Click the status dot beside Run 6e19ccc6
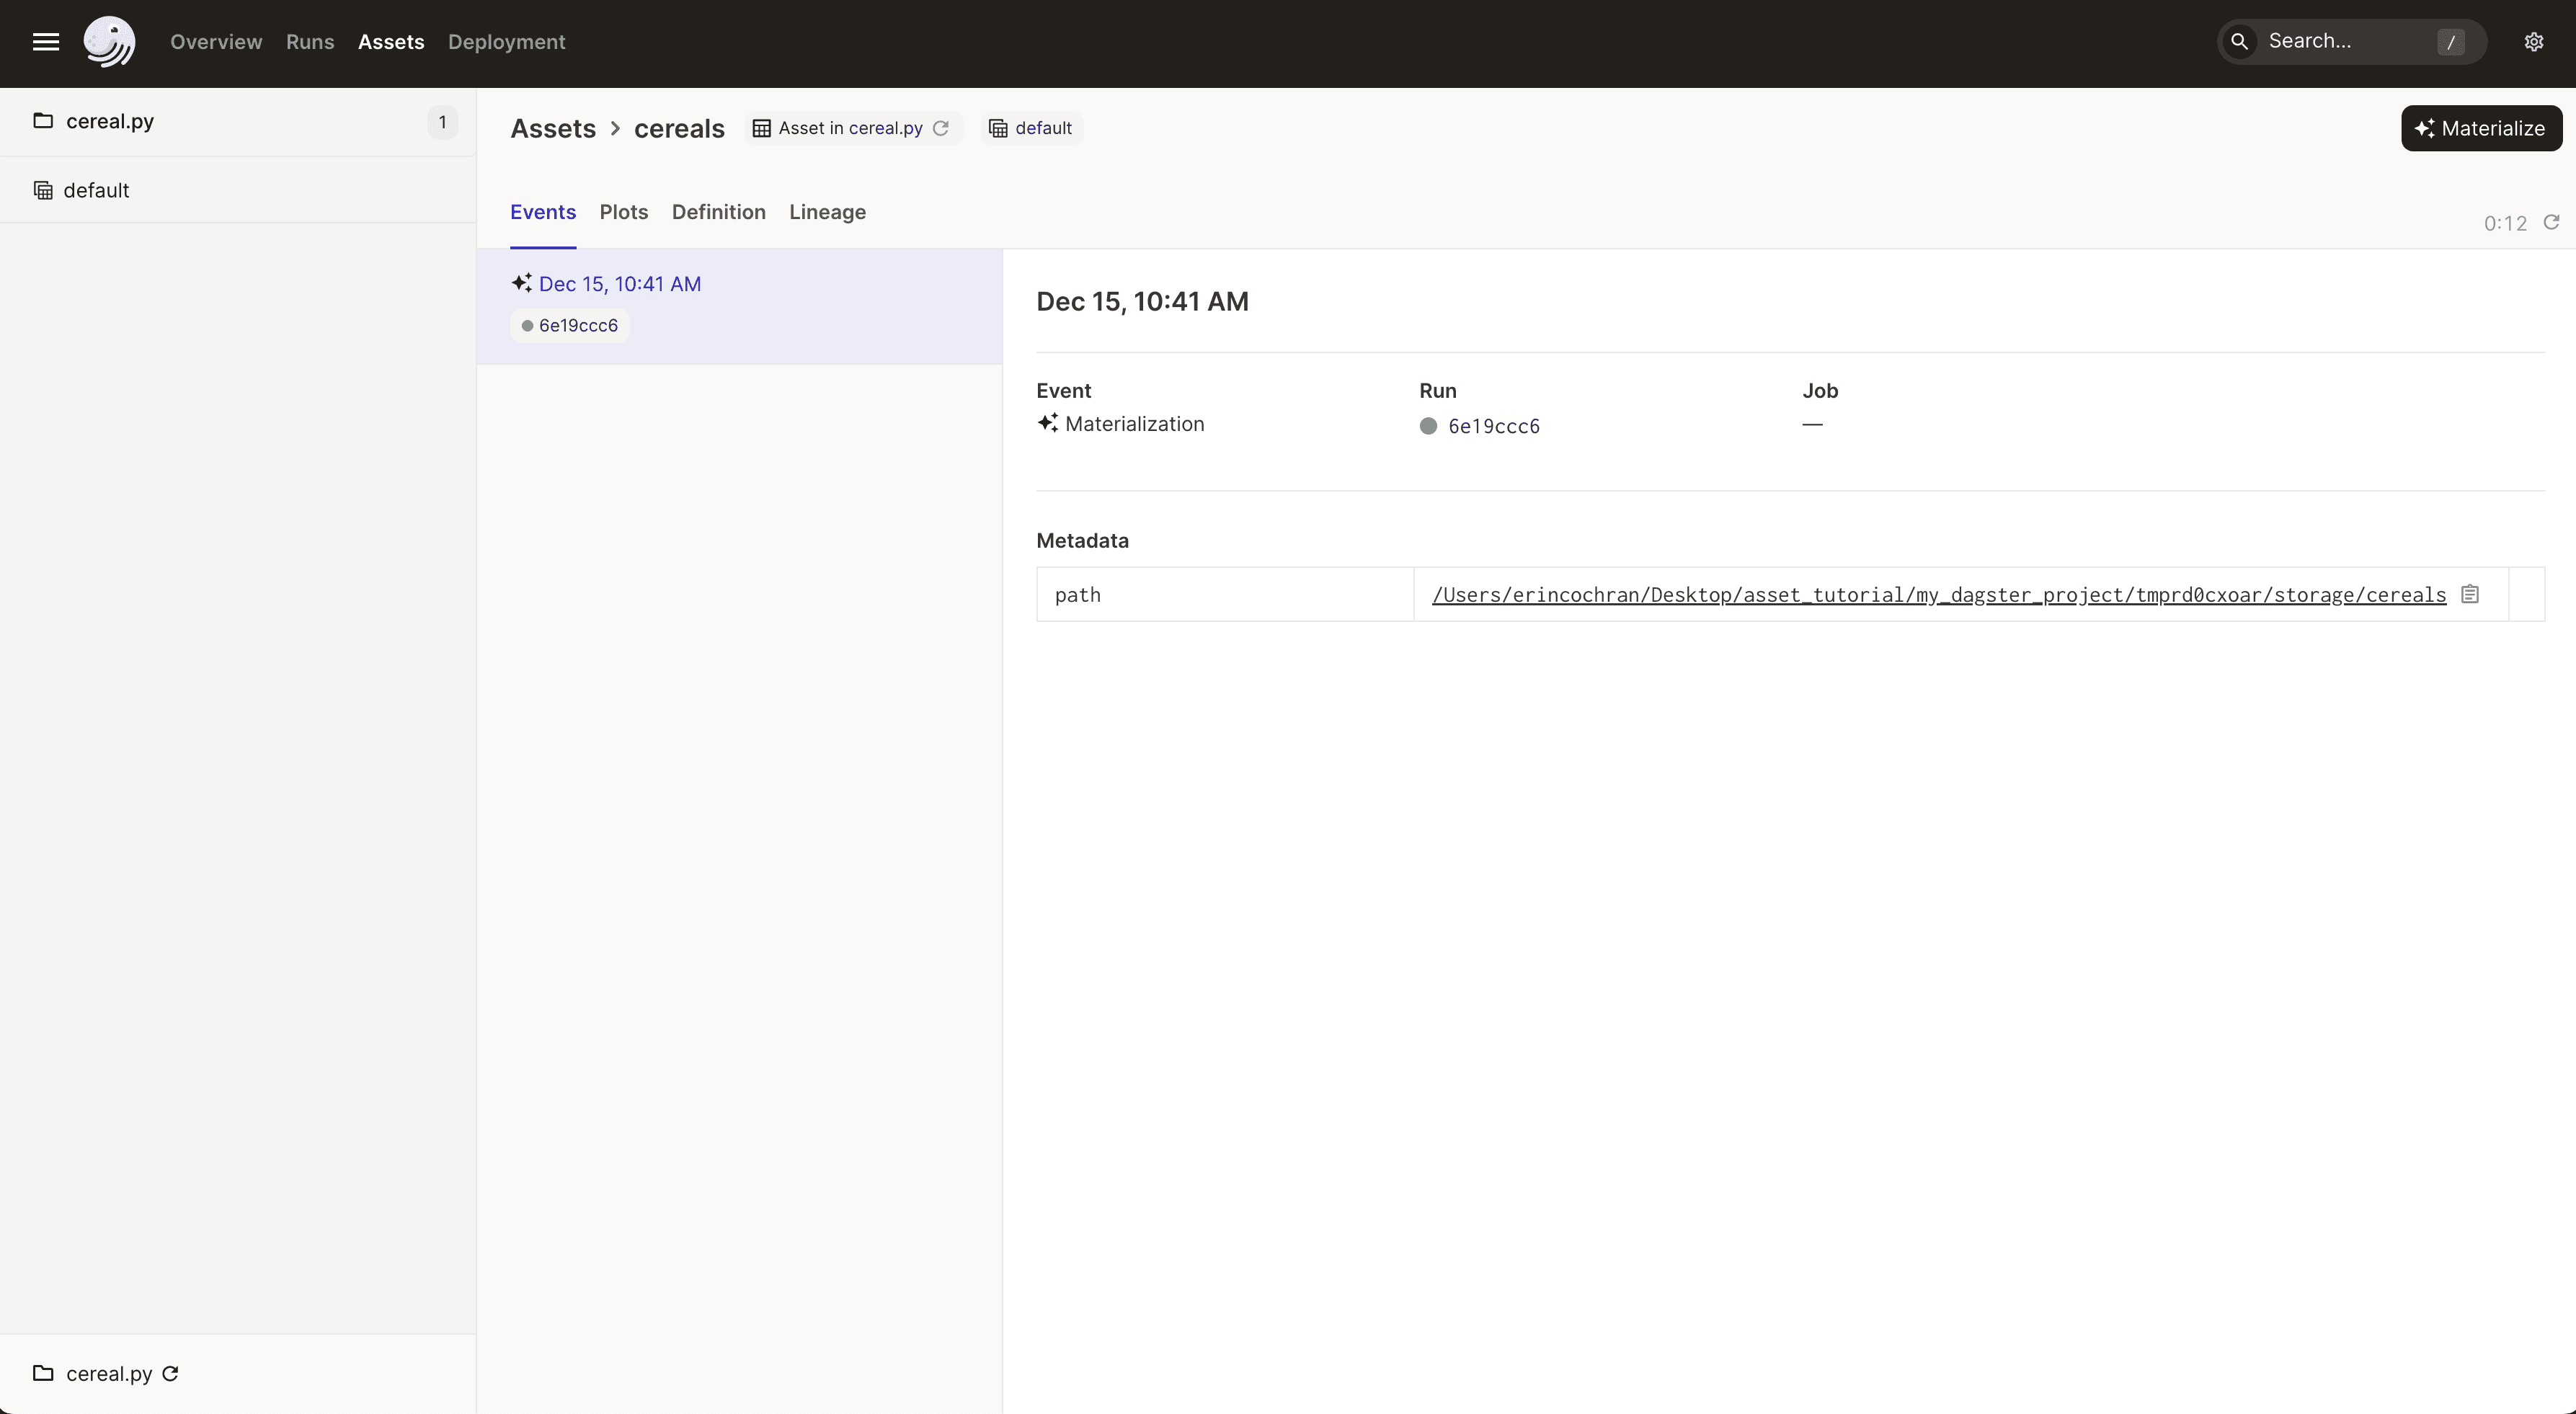The height and width of the screenshot is (1414, 2576). click(1428, 426)
